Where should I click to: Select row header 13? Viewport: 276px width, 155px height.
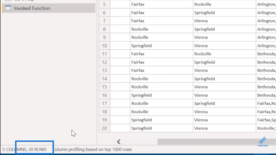click(105, 70)
